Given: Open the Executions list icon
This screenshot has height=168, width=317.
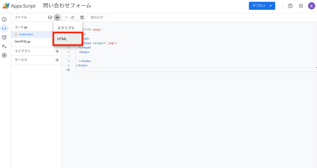Looking at the screenshot, I should click(4, 46).
